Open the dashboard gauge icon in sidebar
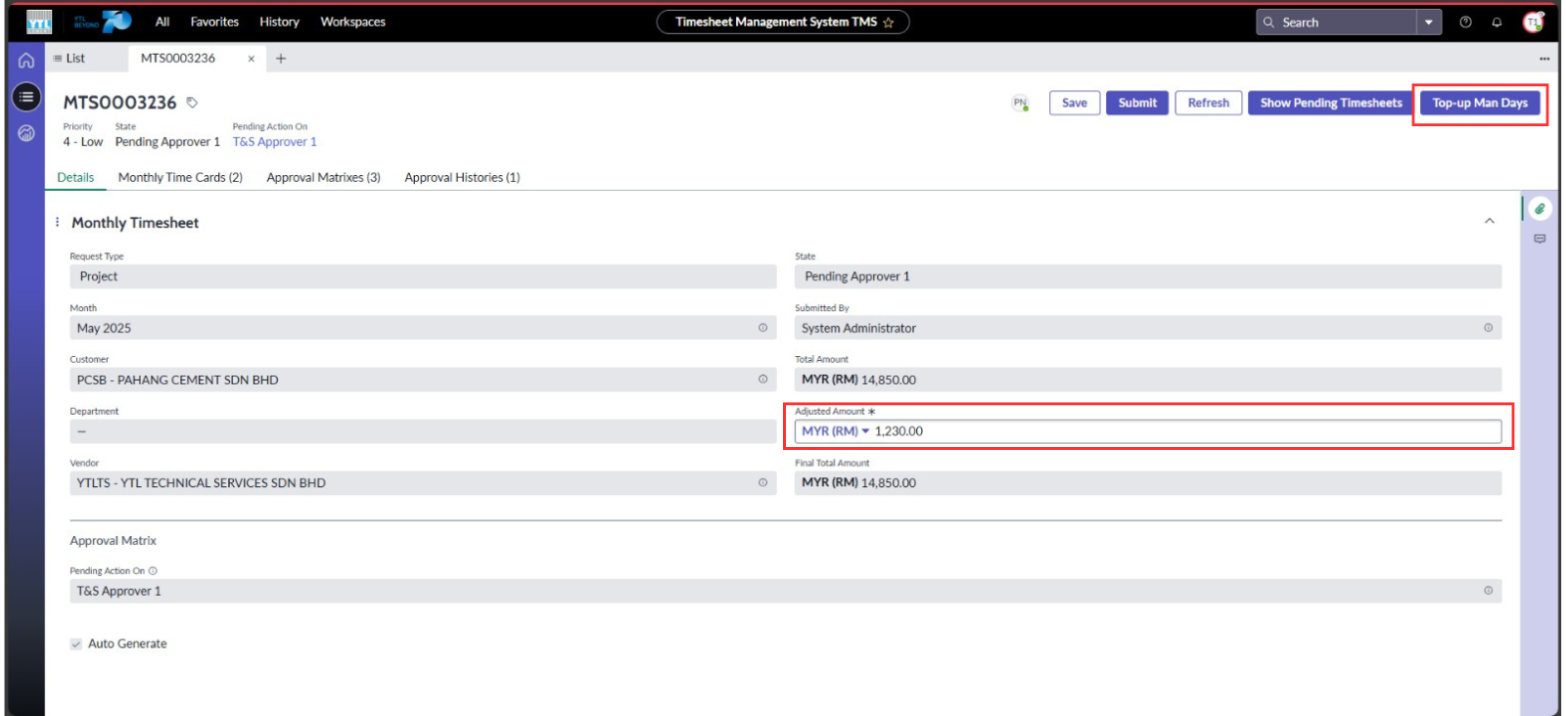This screenshot has height=716, width=1566. pos(26,133)
